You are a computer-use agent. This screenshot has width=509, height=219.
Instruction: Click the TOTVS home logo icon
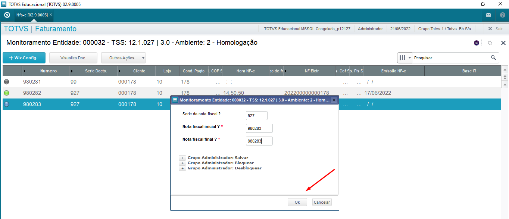[7, 15]
